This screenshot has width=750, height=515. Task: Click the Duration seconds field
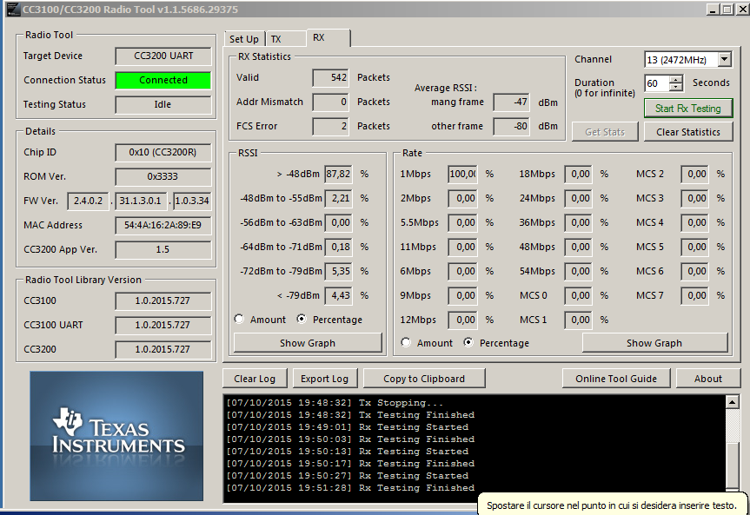656,83
